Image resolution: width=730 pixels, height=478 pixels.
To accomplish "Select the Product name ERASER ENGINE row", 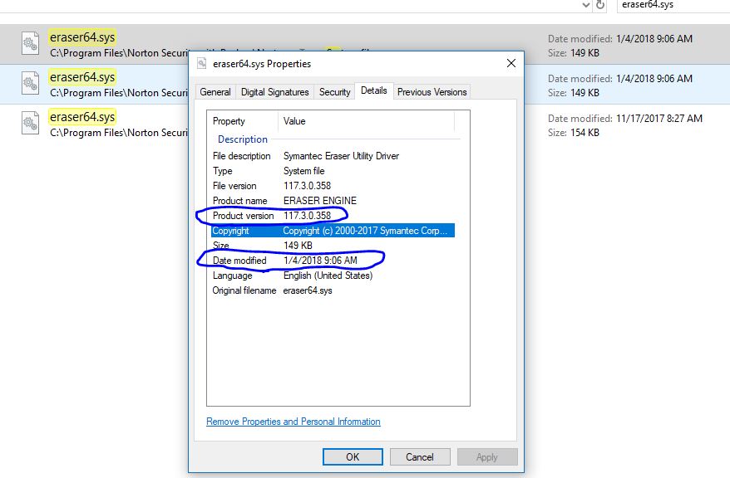I will (x=333, y=201).
